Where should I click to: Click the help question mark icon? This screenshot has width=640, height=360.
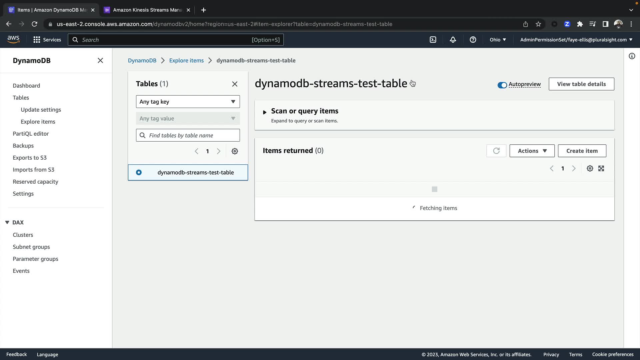(473, 40)
